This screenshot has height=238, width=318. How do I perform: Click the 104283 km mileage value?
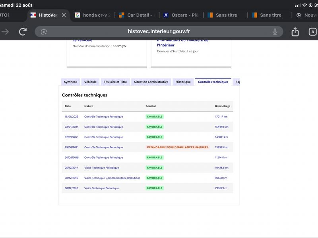221,168
